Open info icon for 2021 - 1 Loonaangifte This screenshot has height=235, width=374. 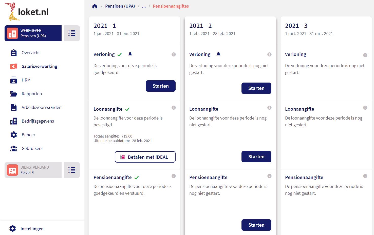click(x=174, y=108)
